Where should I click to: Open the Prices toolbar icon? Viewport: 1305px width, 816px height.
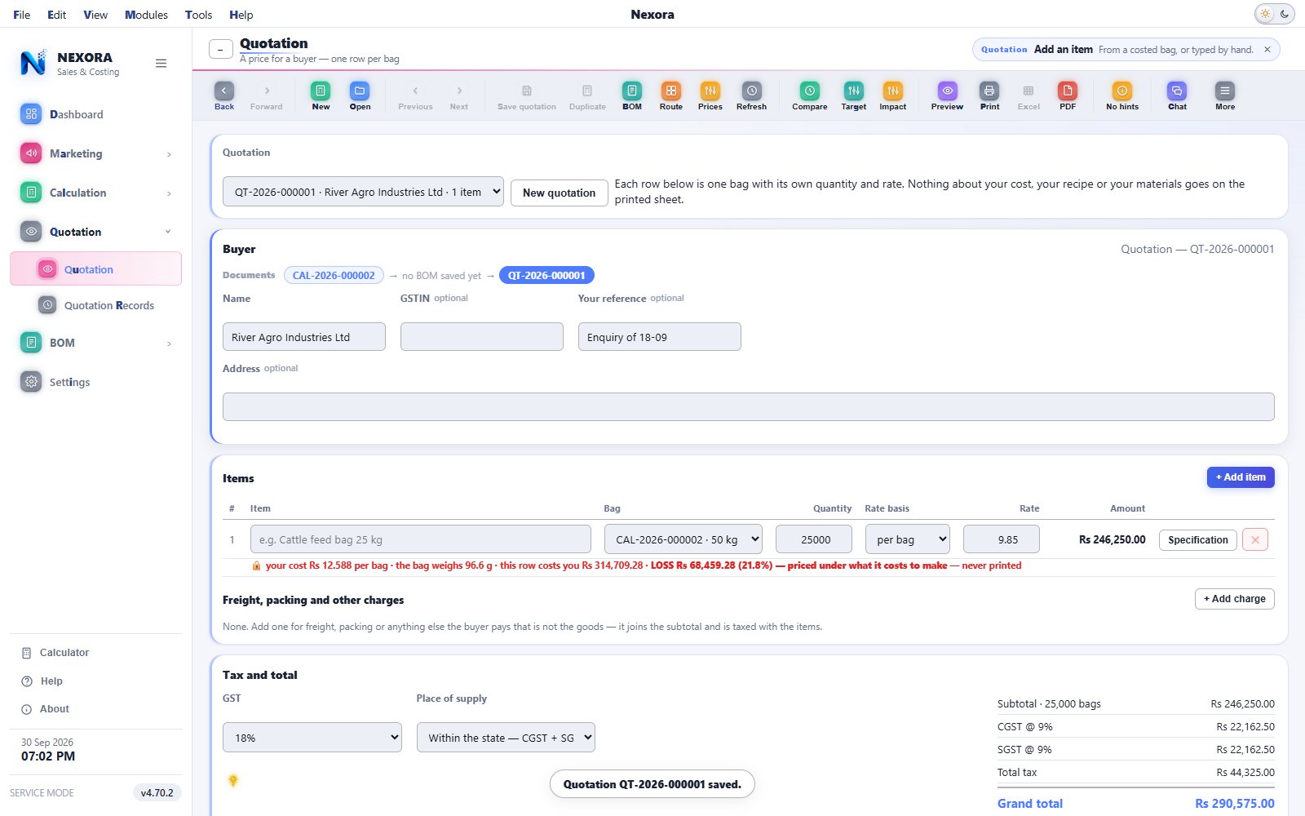point(710,95)
